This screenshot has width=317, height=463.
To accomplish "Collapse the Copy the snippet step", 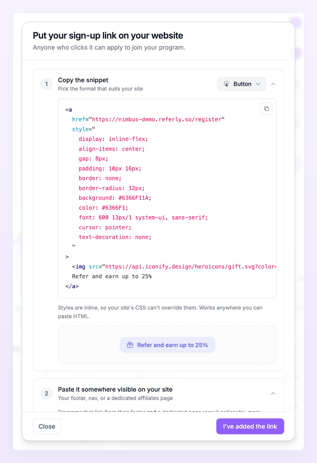I will point(273,84).
